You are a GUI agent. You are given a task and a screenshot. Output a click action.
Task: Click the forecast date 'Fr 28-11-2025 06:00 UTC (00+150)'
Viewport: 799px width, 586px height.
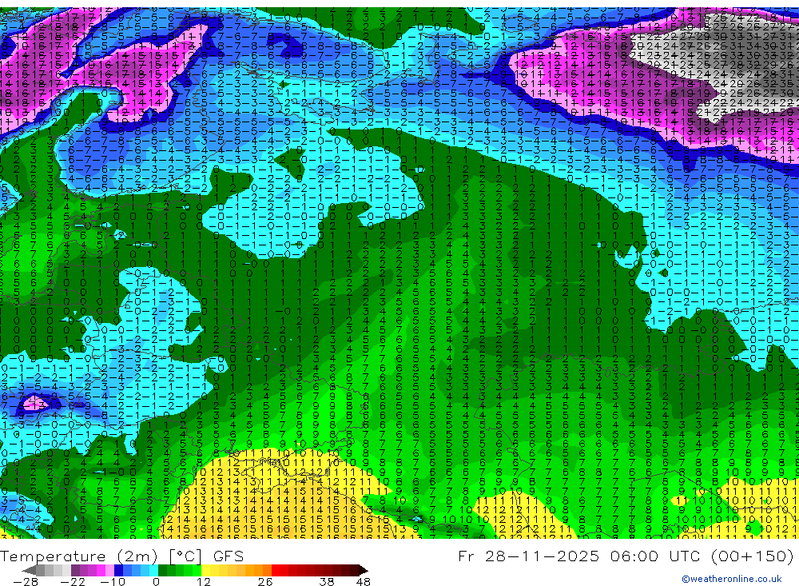click(626, 556)
